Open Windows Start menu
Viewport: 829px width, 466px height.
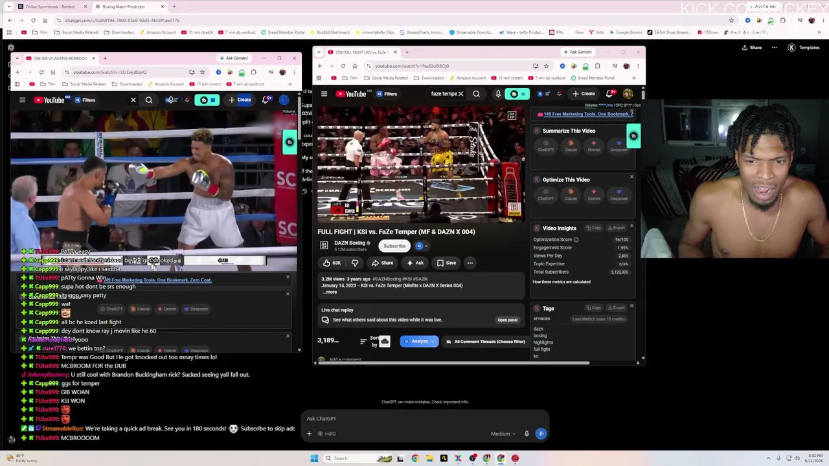(x=314, y=458)
